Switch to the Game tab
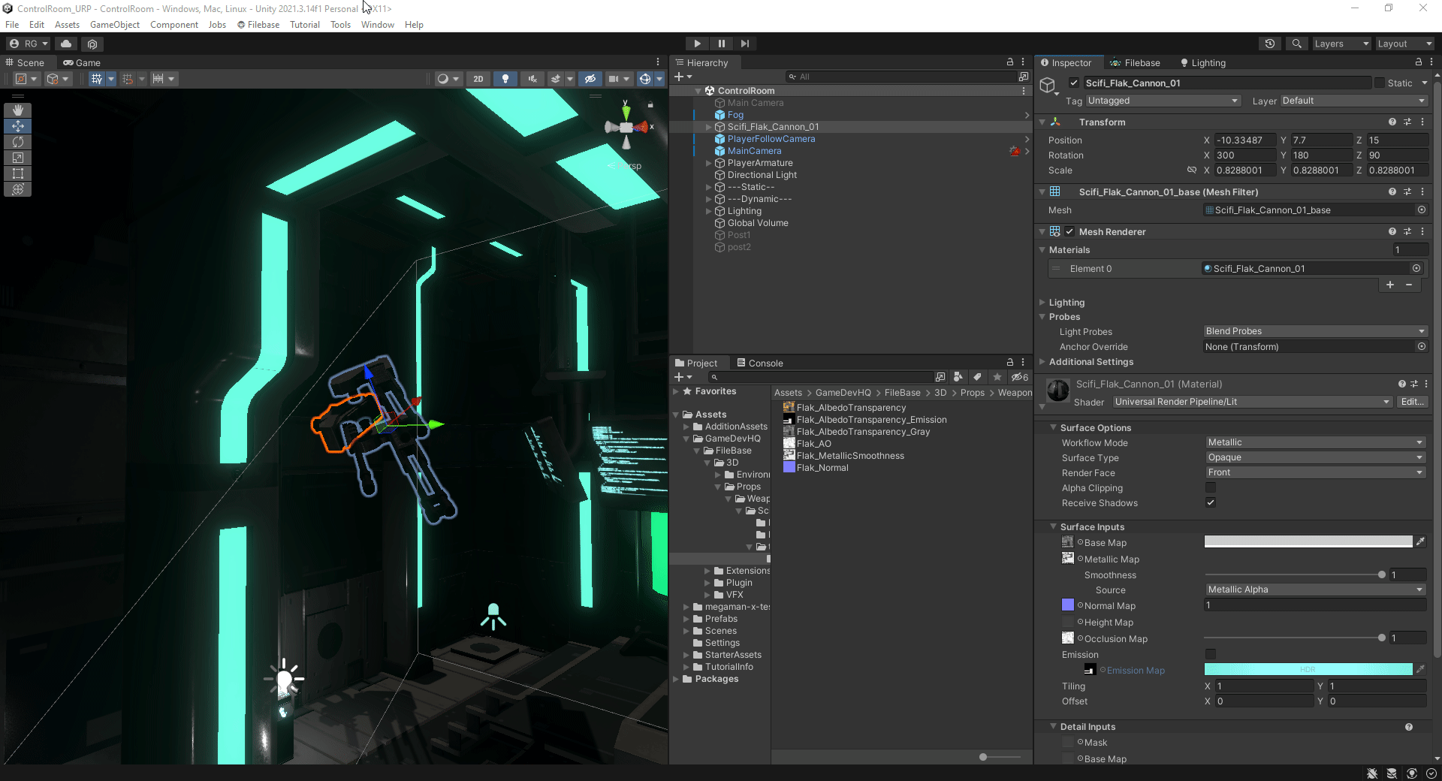This screenshot has height=781, width=1442. click(82, 63)
